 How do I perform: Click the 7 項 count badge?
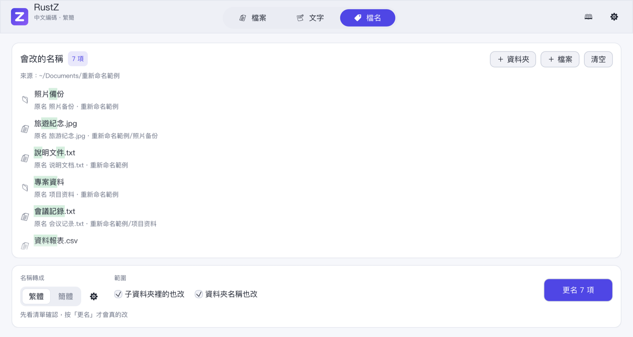click(x=78, y=59)
